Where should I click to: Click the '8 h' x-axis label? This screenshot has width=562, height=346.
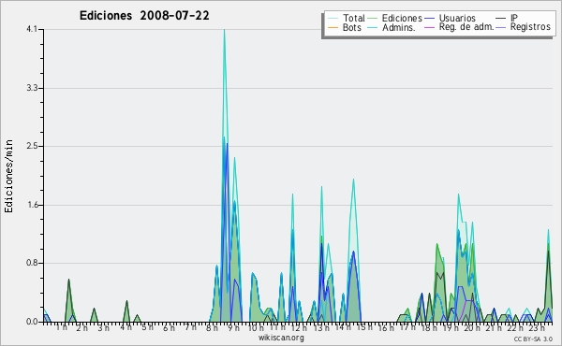212,327
